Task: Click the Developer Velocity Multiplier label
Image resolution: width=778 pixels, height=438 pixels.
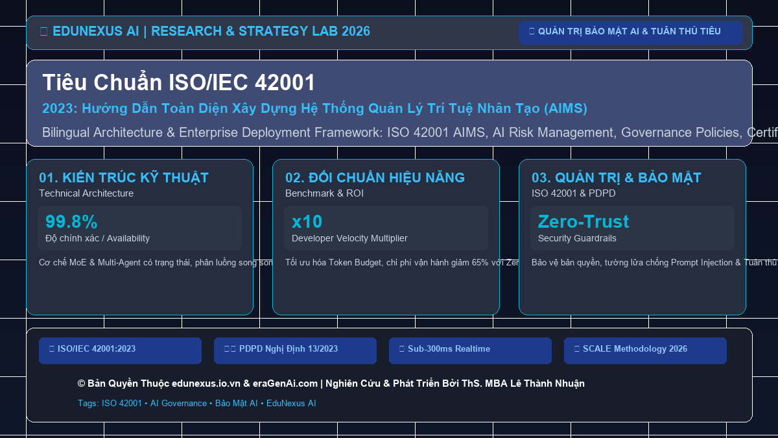Action: coord(349,238)
